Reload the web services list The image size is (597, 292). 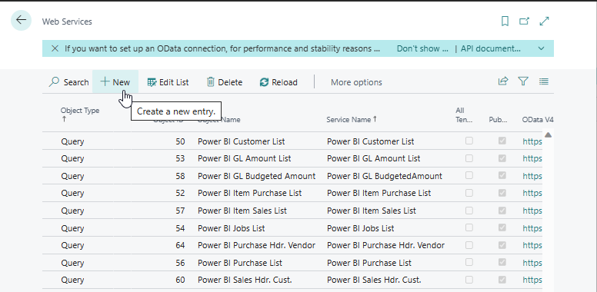click(x=278, y=82)
